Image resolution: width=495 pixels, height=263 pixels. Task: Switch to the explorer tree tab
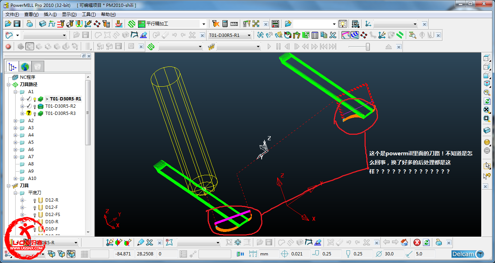[12, 66]
